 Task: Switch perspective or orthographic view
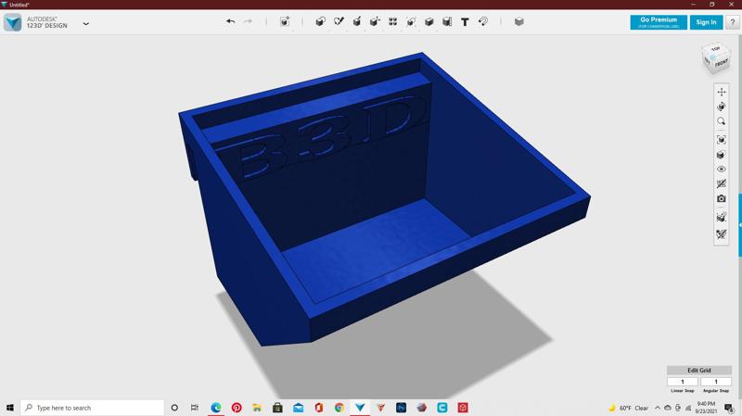(722, 155)
